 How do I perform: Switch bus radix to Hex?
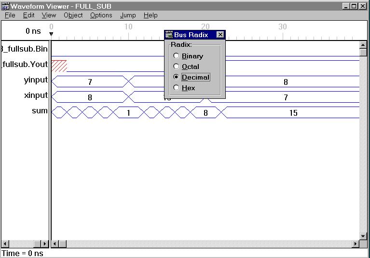177,88
